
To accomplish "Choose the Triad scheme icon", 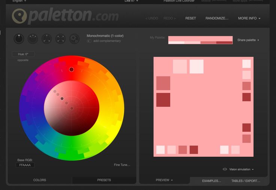I will click(x=46, y=39).
